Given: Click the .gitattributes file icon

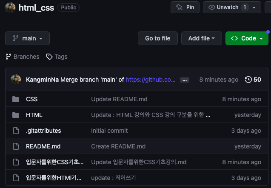Looking at the screenshot, I should (16, 131).
